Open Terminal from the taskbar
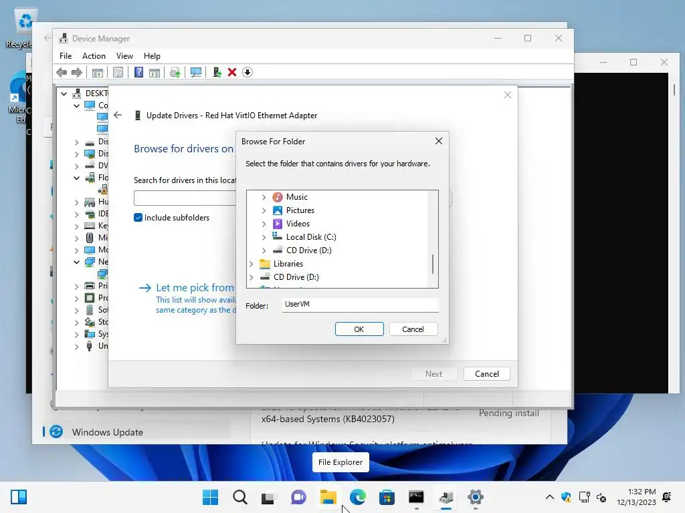This screenshot has height=513, width=685. pos(416,497)
